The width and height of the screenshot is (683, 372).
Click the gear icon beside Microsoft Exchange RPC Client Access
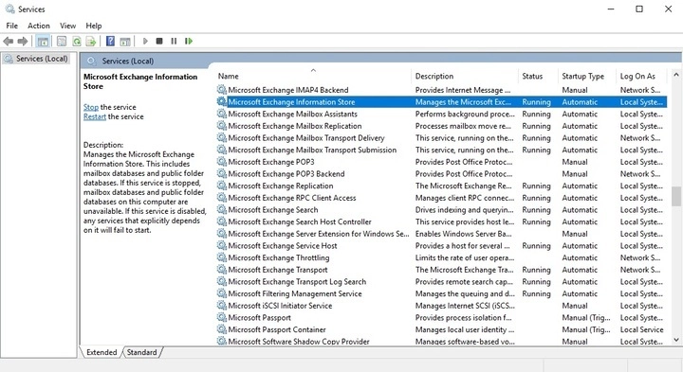[222, 198]
